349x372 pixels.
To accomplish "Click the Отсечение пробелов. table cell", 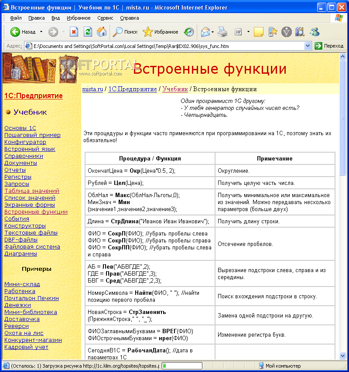I will [275, 244].
